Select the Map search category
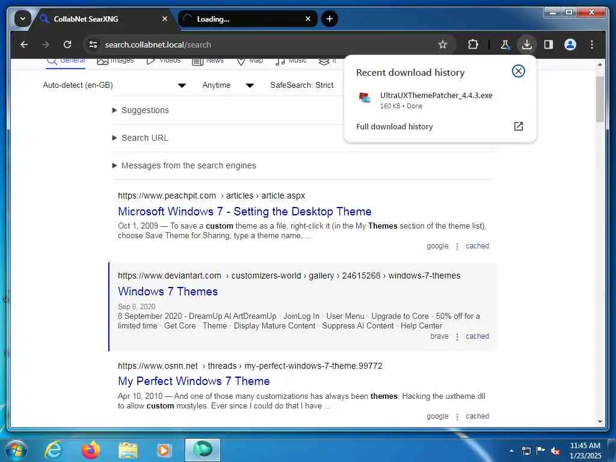The width and height of the screenshot is (616, 462). (x=250, y=61)
